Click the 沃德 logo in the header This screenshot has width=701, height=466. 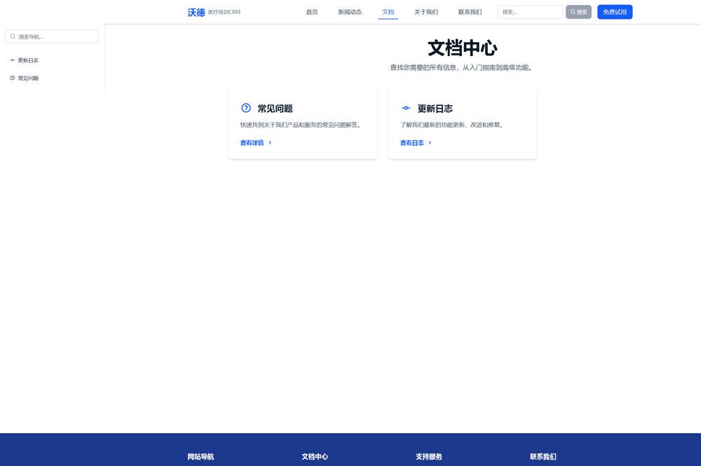click(x=196, y=12)
